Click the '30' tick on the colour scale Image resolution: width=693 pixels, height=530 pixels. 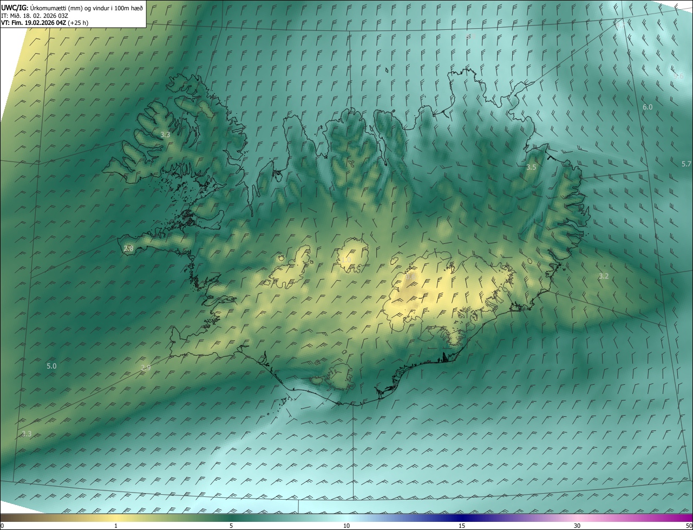pyautogui.click(x=577, y=526)
